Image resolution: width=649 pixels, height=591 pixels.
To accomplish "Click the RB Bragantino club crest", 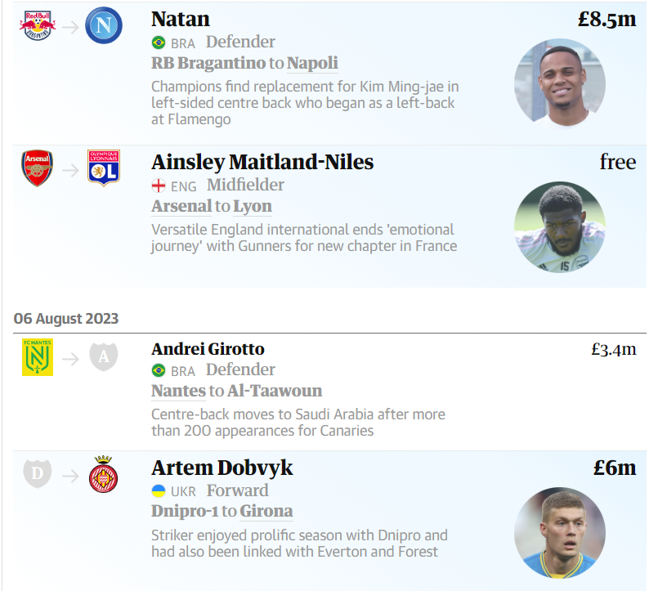I will tap(37, 26).
